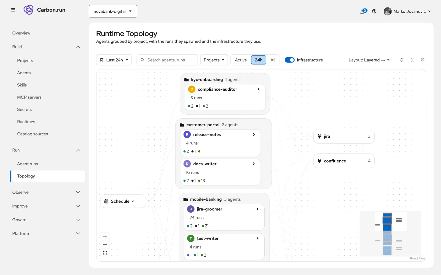Open the notifications bell
The height and width of the screenshot is (275, 441).
point(363,12)
